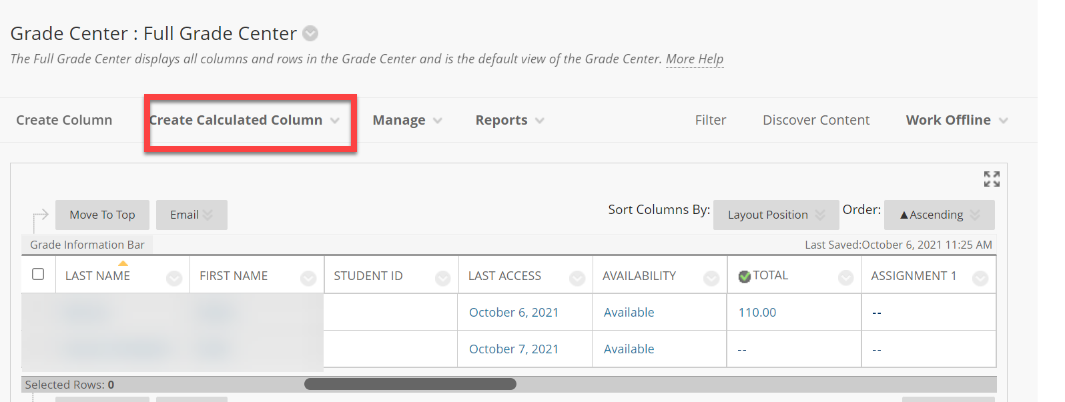Open Student ID column options chevron
Image resolution: width=1065 pixels, height=402 pixels.
(443, 278)
